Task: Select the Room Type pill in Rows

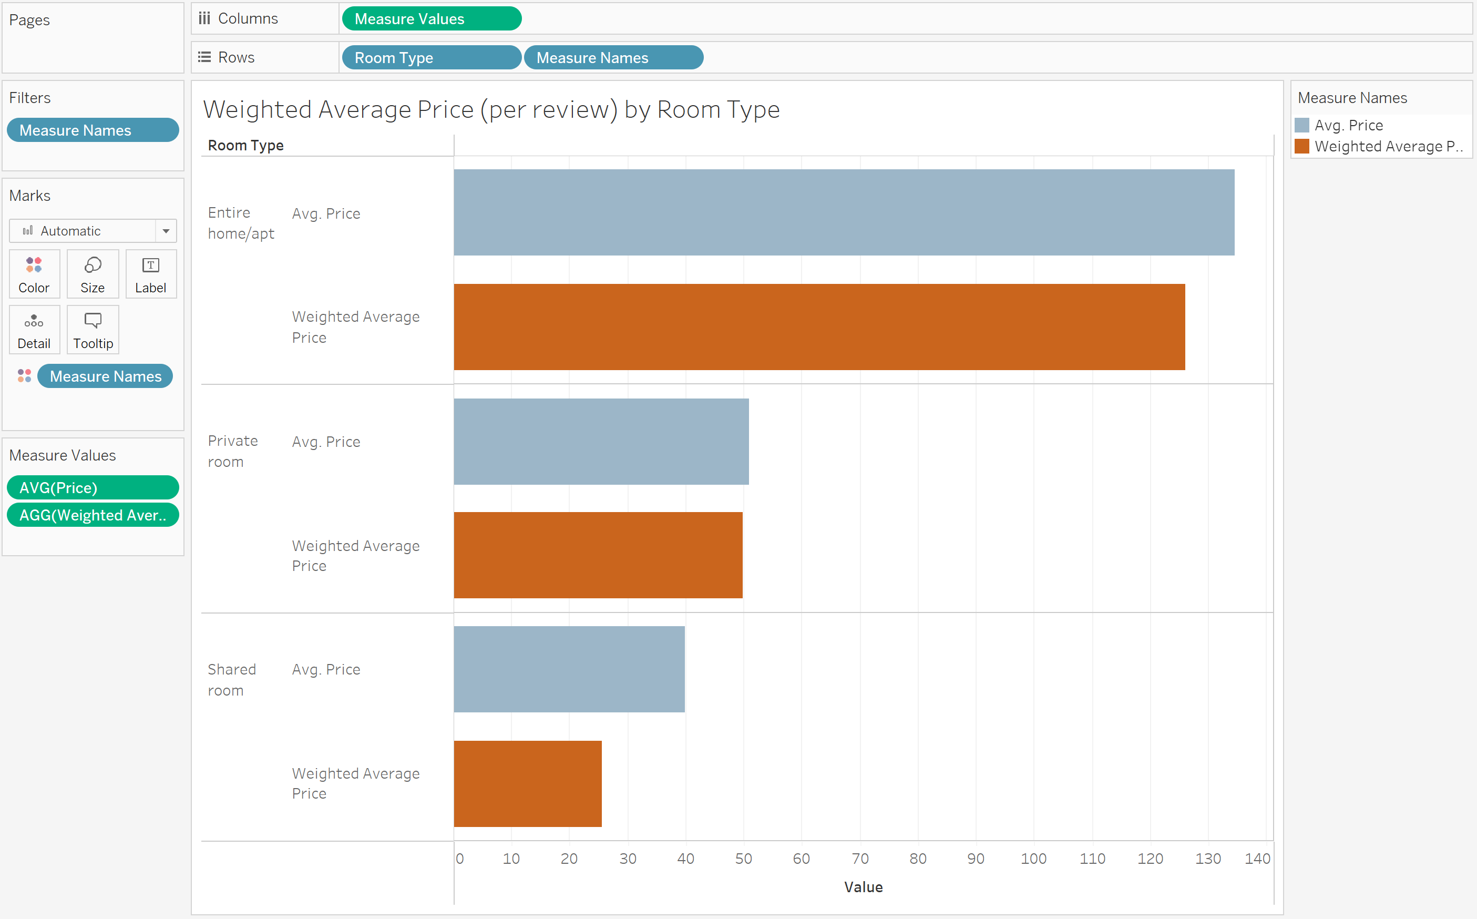Action: 432,57
